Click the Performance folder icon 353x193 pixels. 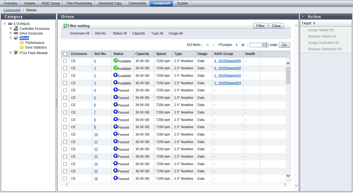tap(22, 43)
